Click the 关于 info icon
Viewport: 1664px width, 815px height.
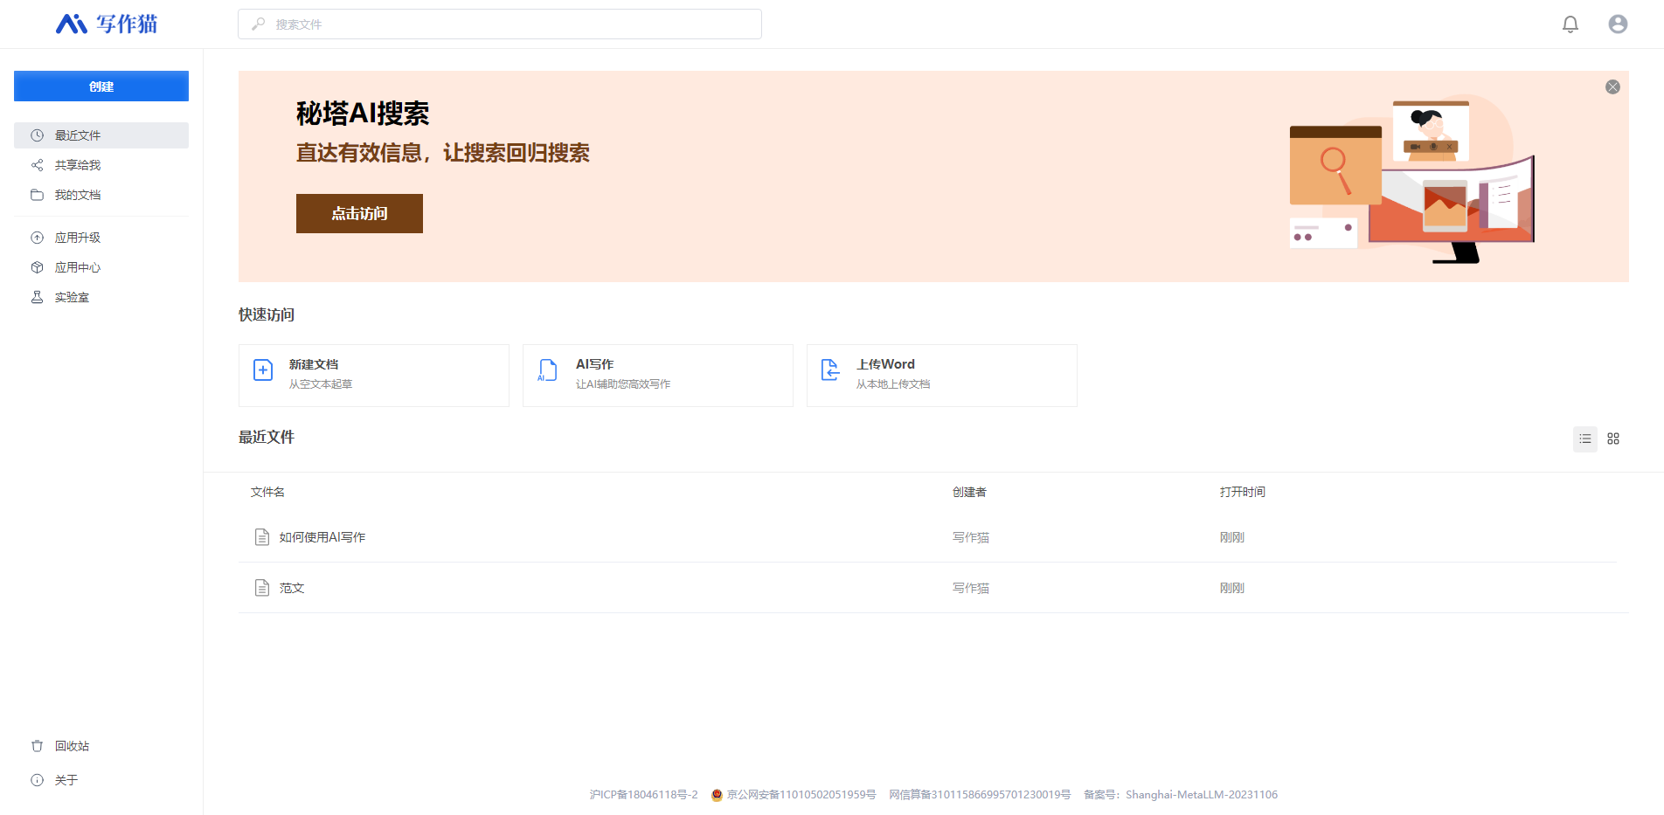[37, 780]
